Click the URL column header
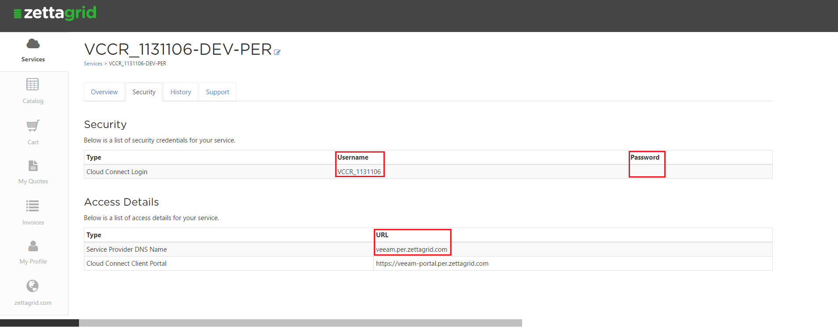This screenshot has height=328, width=838. tap(382, 235)
